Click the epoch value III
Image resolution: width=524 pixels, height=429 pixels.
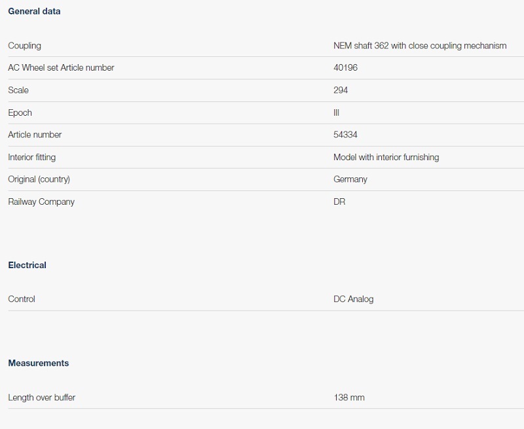click(x=336, y=112)
